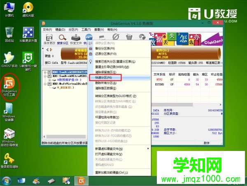Select HD0:SanDisk disk in tree
Screen dimensions: 247x186
pyautogui.click(x=70, y=72)
